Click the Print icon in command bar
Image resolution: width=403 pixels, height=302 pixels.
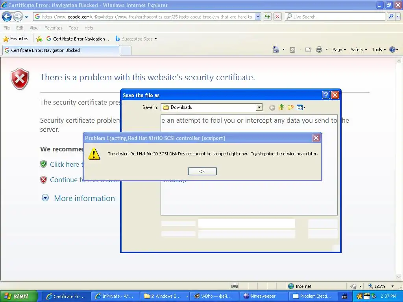(x=319, y=50)
